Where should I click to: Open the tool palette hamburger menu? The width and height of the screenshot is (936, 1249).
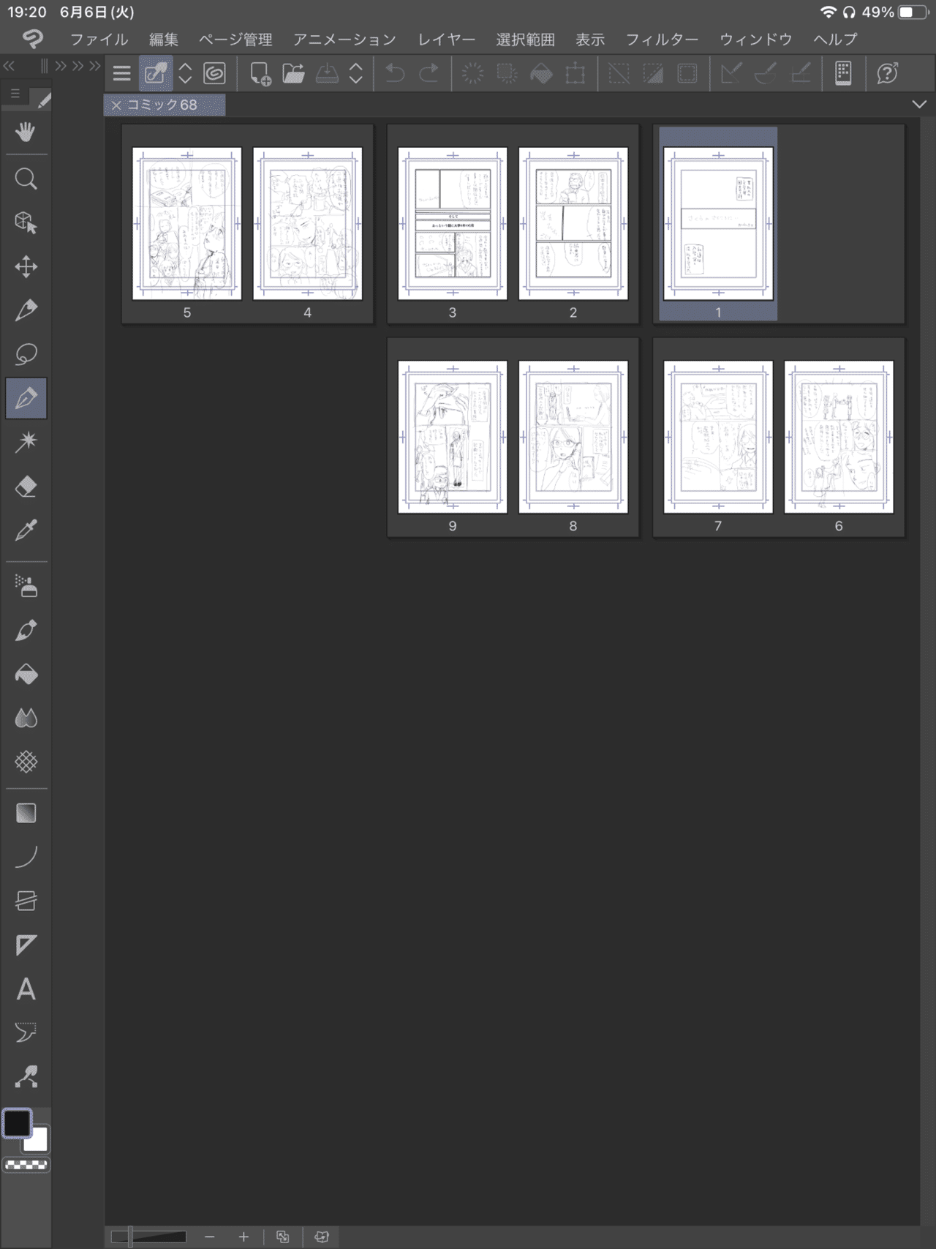15,94
